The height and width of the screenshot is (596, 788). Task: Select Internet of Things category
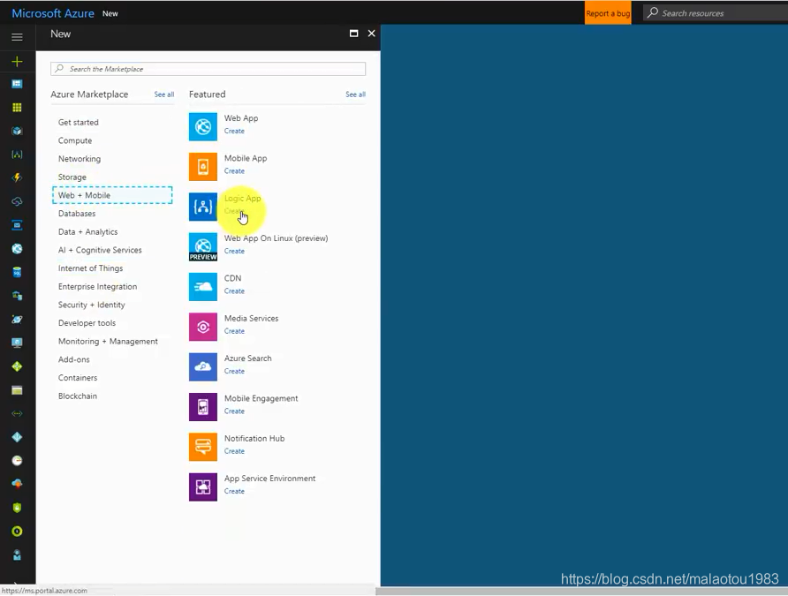(90, 268)
